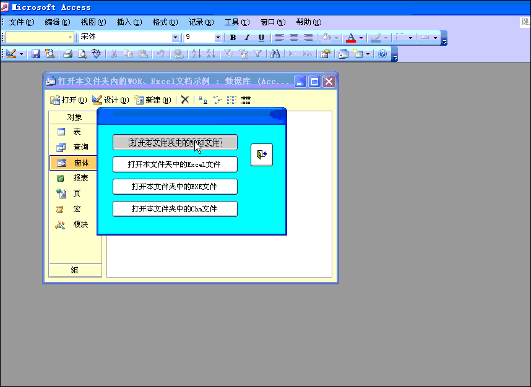Screen dimensions: 531x387
Task: Switch database window to Large Icons view
Action: pyautogui.click(x=203, y=100)
